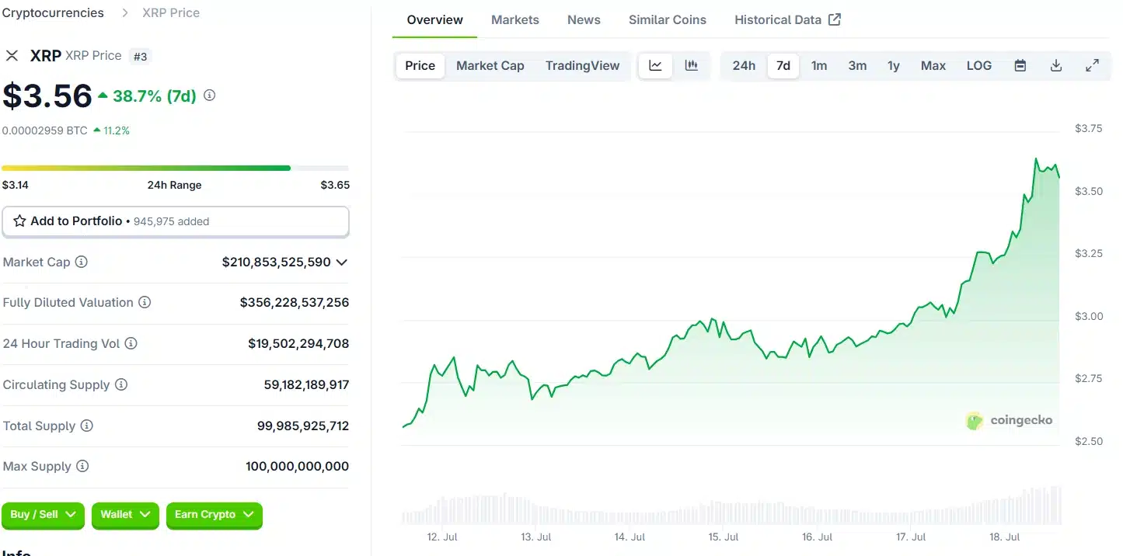Toggle LOG scale on the chart
This screenshot has height=556, width=1123.
pyautogui.click(x=979, y=66)
